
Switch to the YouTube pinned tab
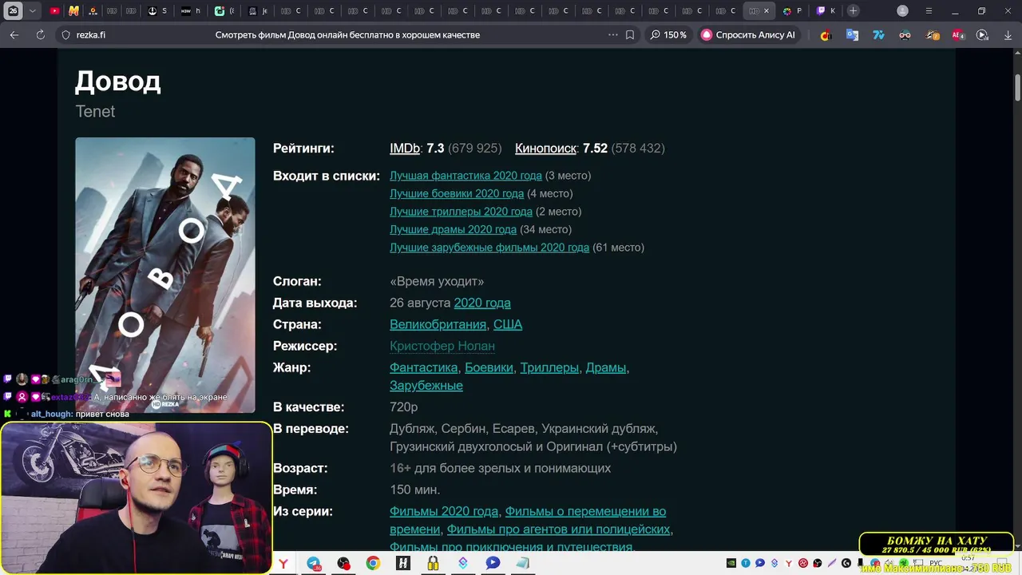(x=54, y=11)
